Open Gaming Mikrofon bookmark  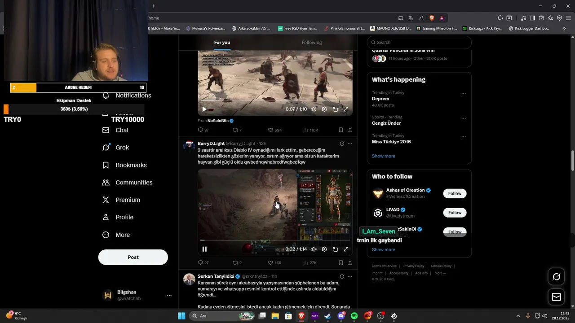point(437,28)
